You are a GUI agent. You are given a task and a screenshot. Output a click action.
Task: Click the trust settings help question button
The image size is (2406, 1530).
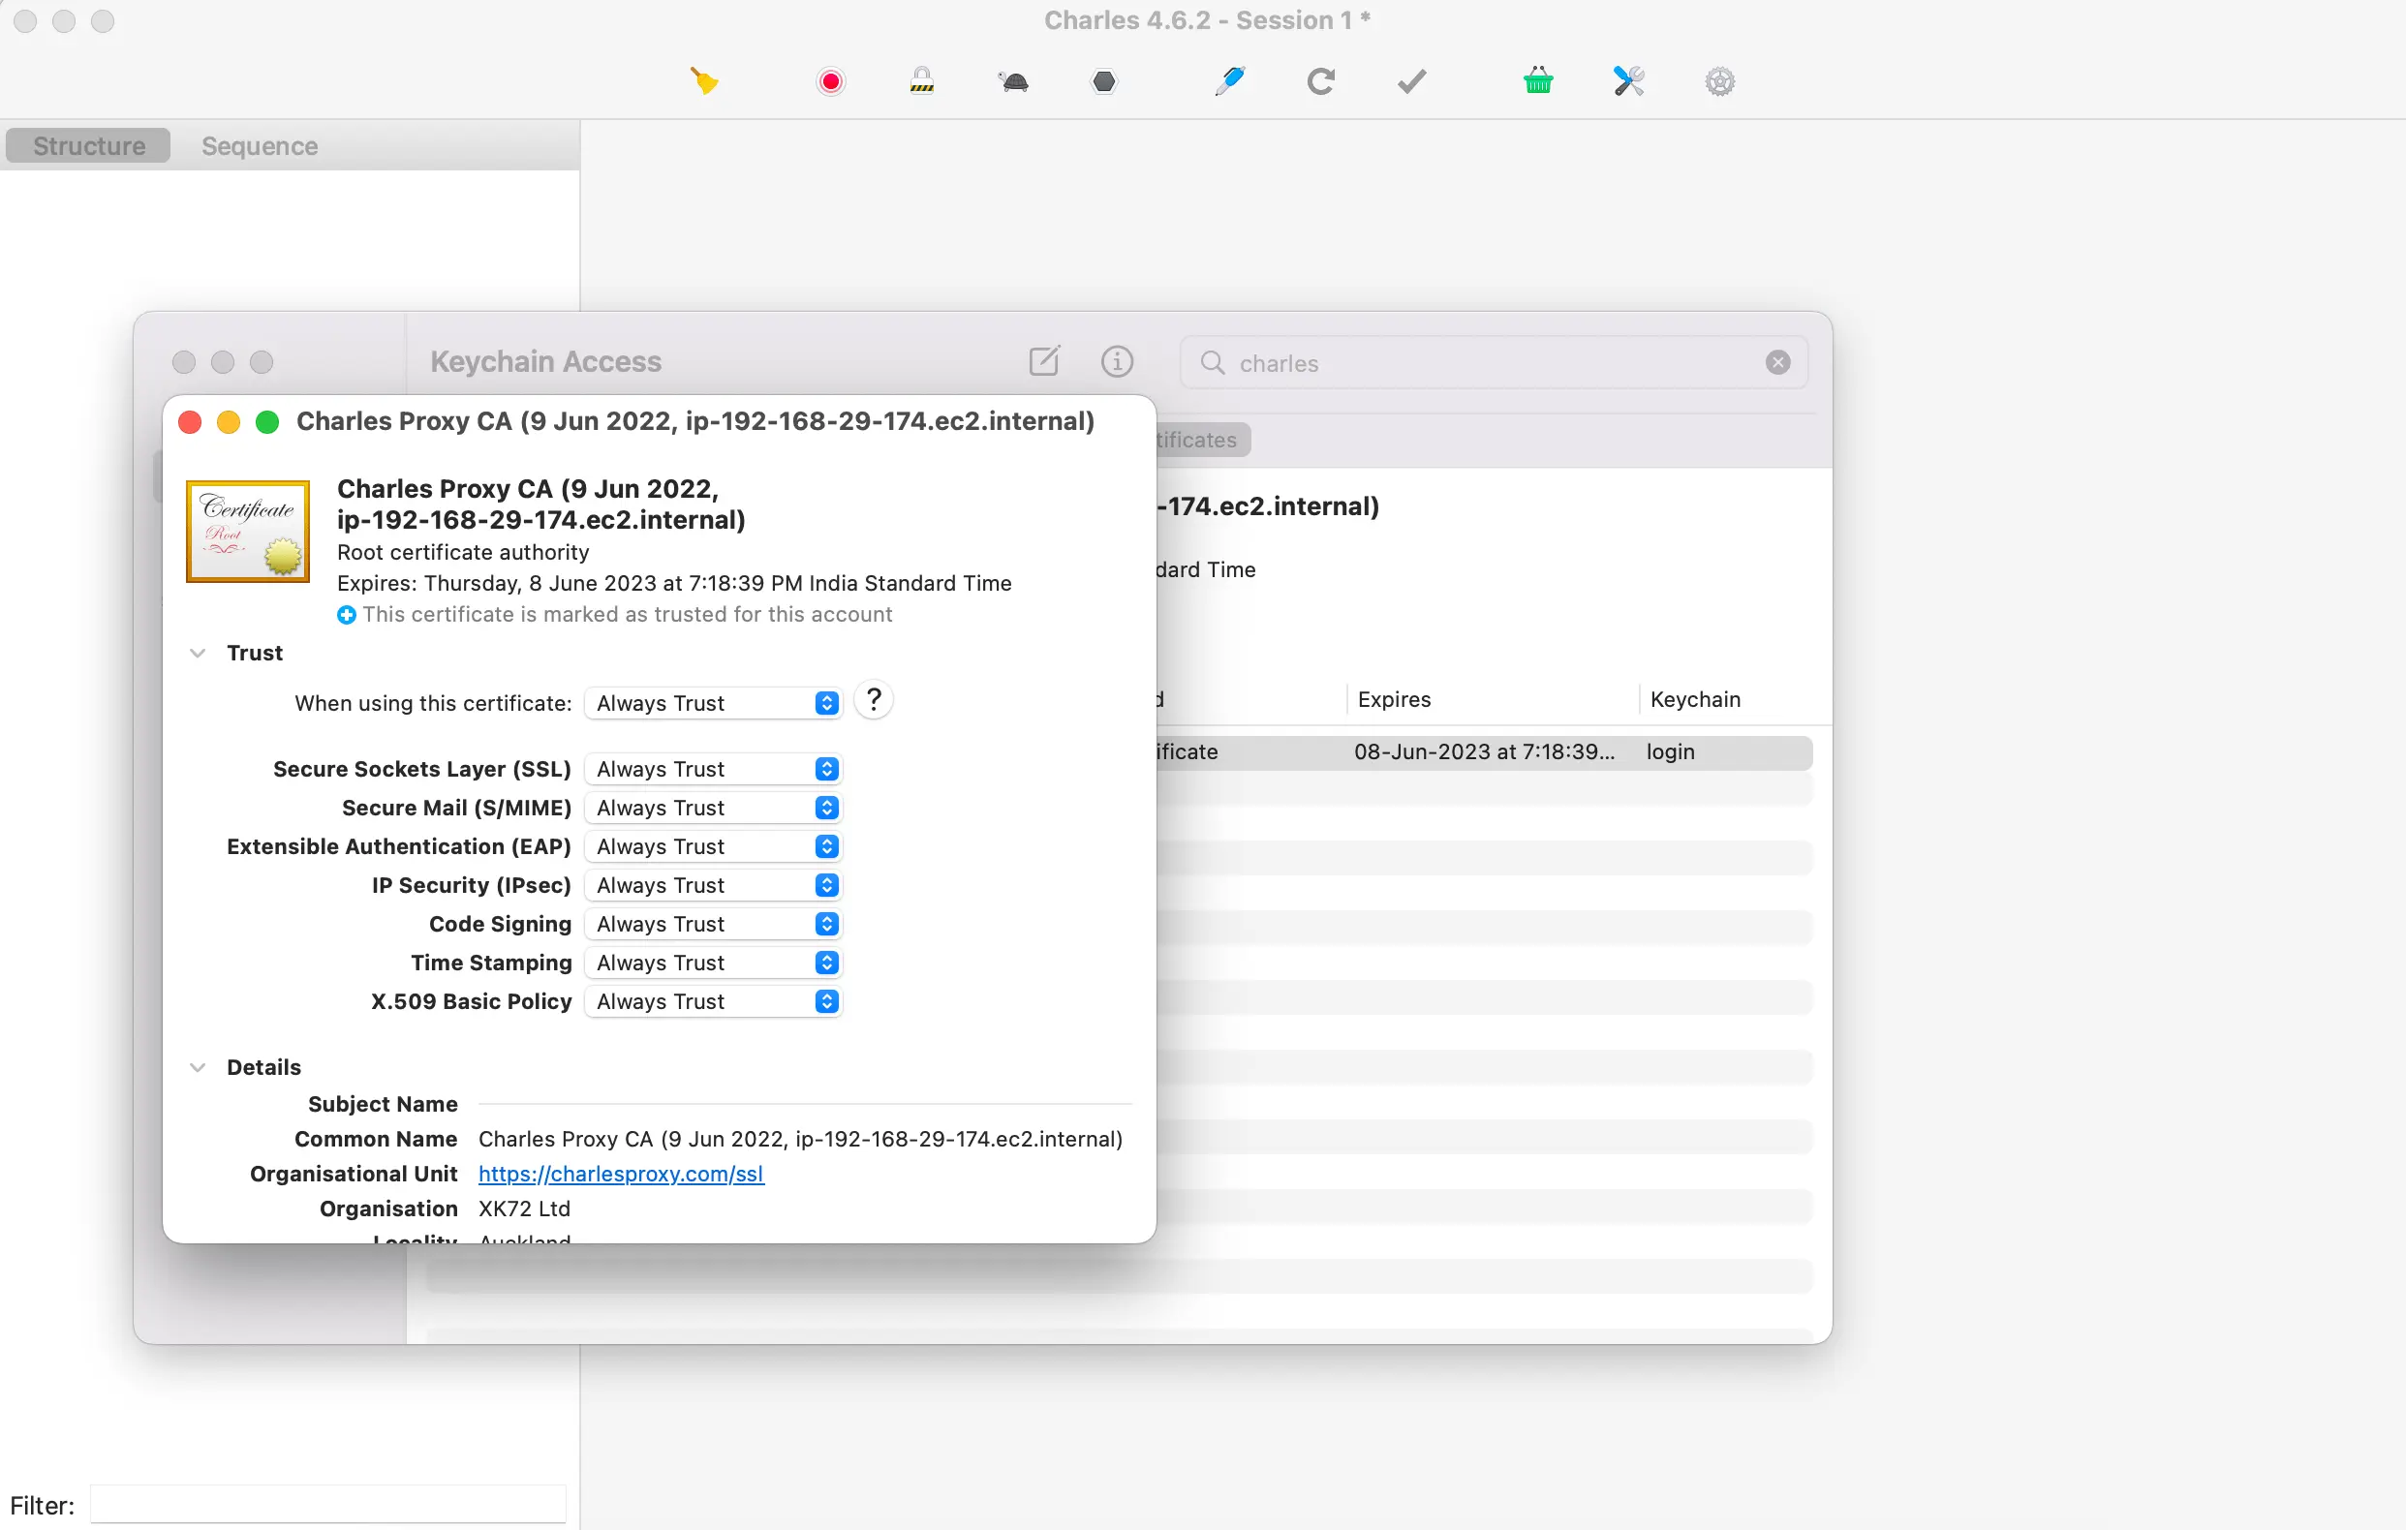[874, 700]
